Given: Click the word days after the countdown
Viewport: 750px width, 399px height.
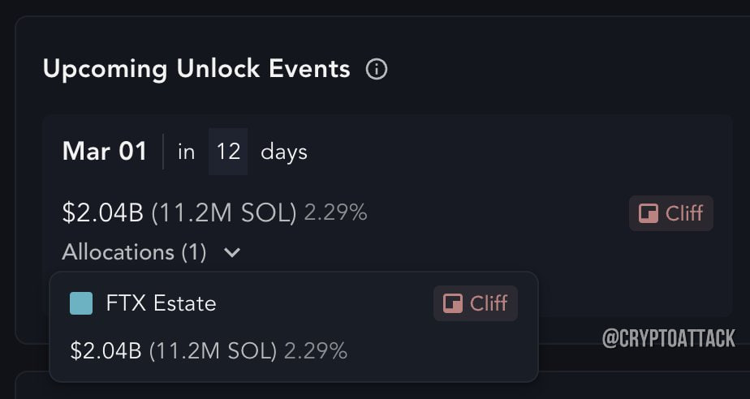Looking at the screenshot, I should [x=284, y=152].
